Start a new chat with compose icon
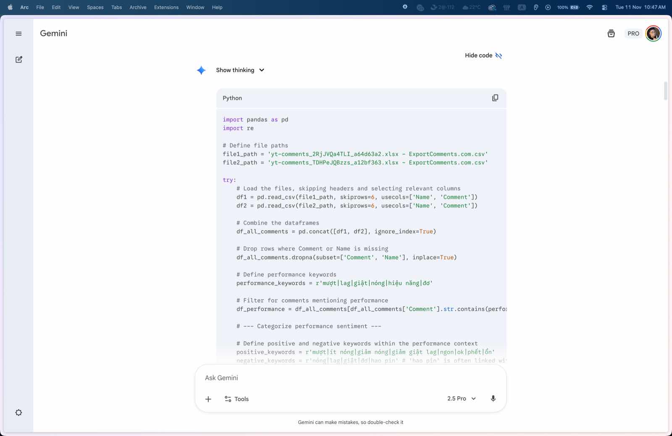The image size is (672, 436). 18,60
